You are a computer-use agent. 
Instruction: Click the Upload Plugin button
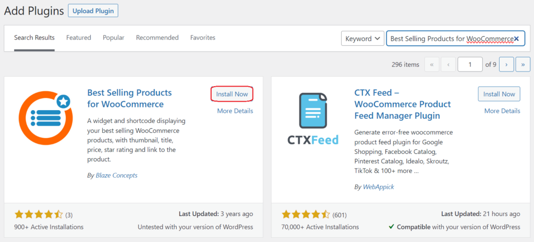[93, 10]
